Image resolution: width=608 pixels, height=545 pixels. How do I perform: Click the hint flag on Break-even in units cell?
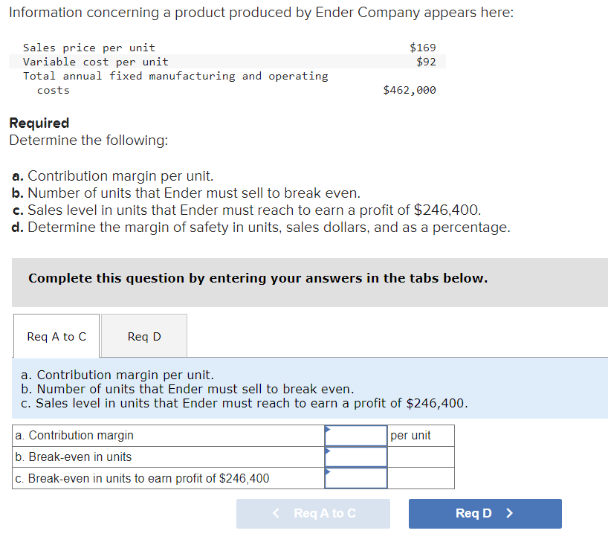[326, 451]
